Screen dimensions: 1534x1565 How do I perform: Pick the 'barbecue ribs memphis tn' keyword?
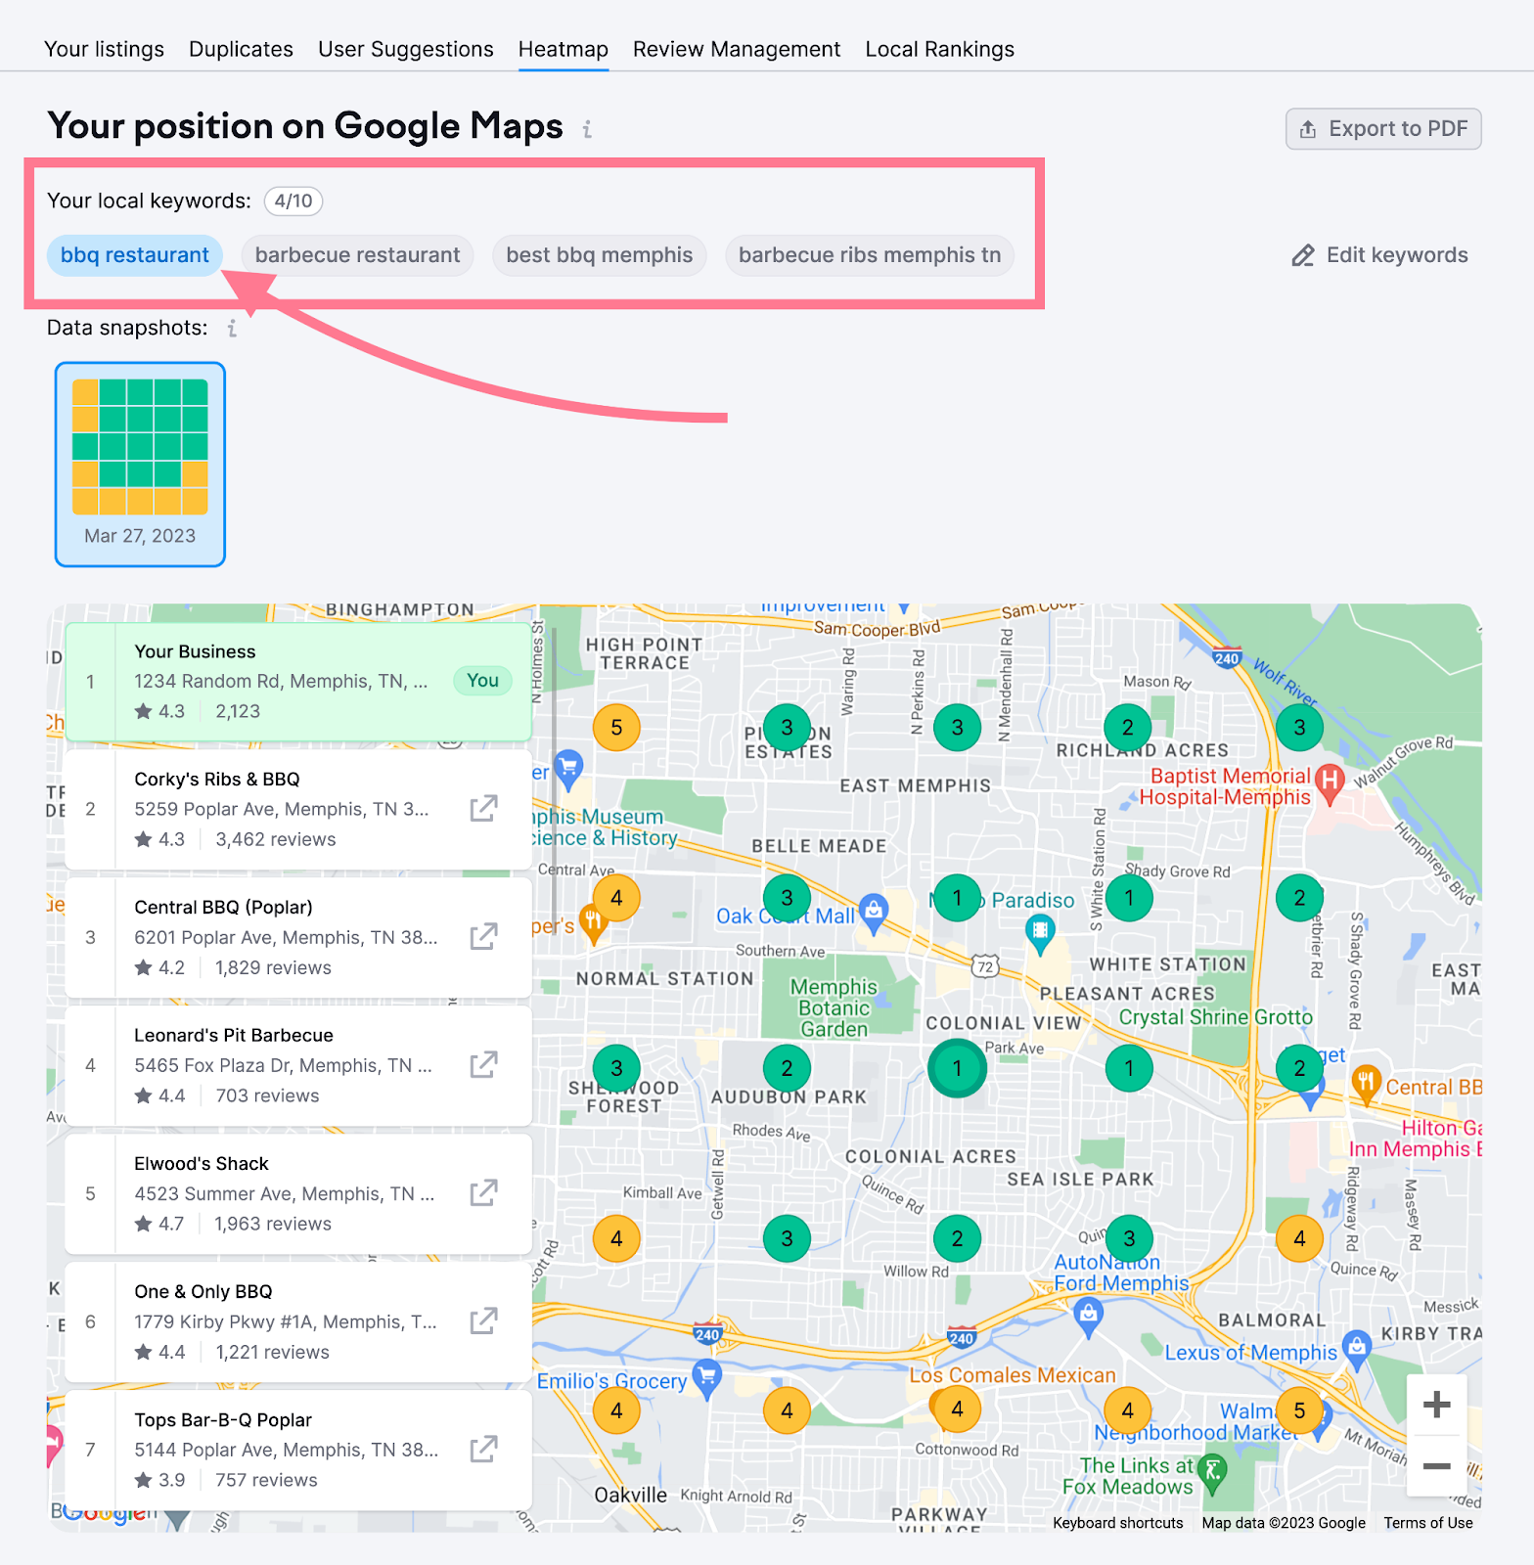870,255
